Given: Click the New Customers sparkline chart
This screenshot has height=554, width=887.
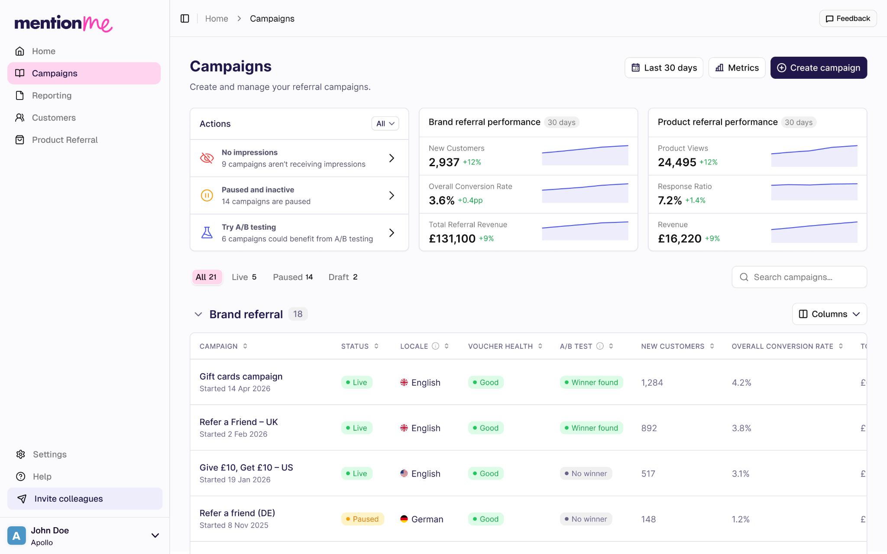Looking at the screenshot, I should pyautogui.click(x=585, y=155).
